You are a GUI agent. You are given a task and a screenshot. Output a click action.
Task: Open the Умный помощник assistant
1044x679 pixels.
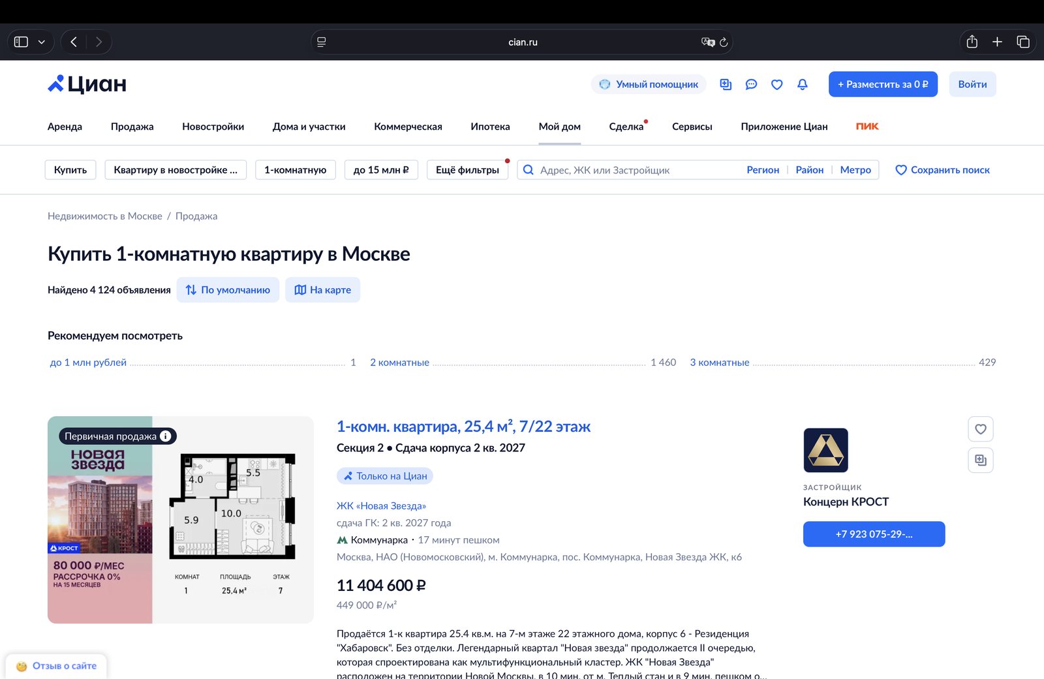[649, 84]
